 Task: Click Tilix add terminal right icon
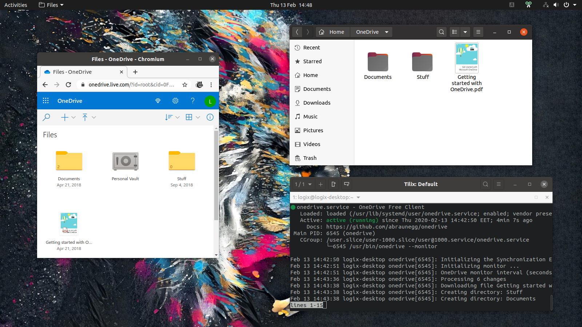pos(334,184)
